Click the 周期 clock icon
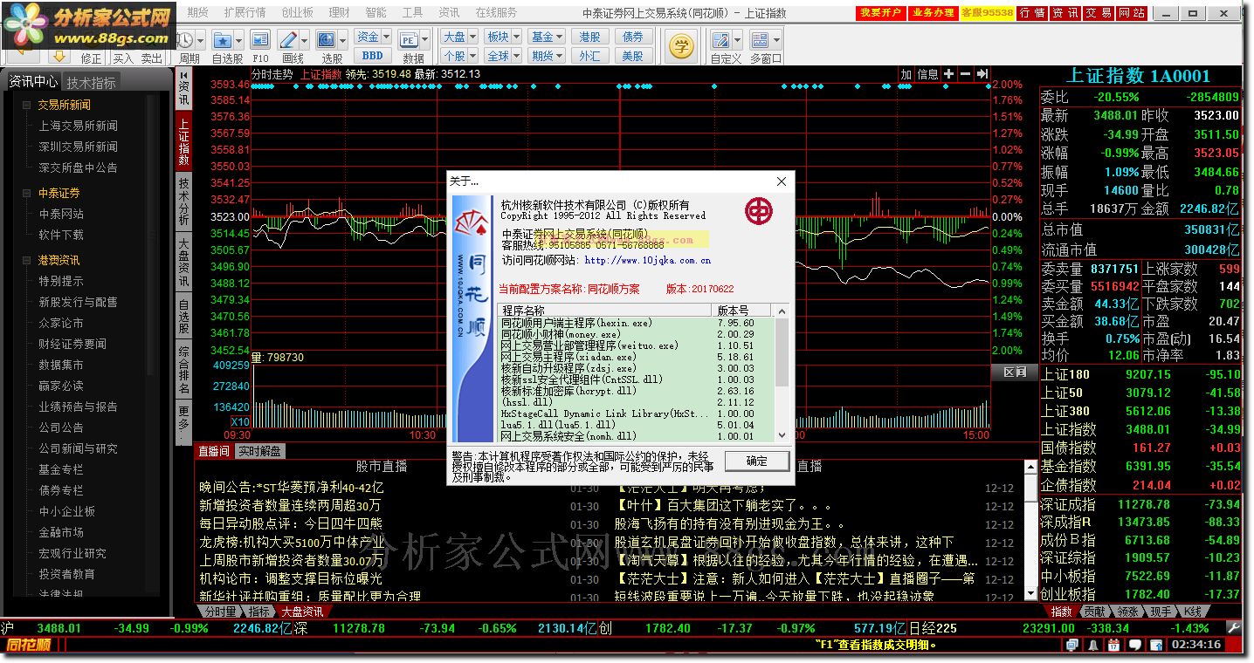 (x=185, y=40)
